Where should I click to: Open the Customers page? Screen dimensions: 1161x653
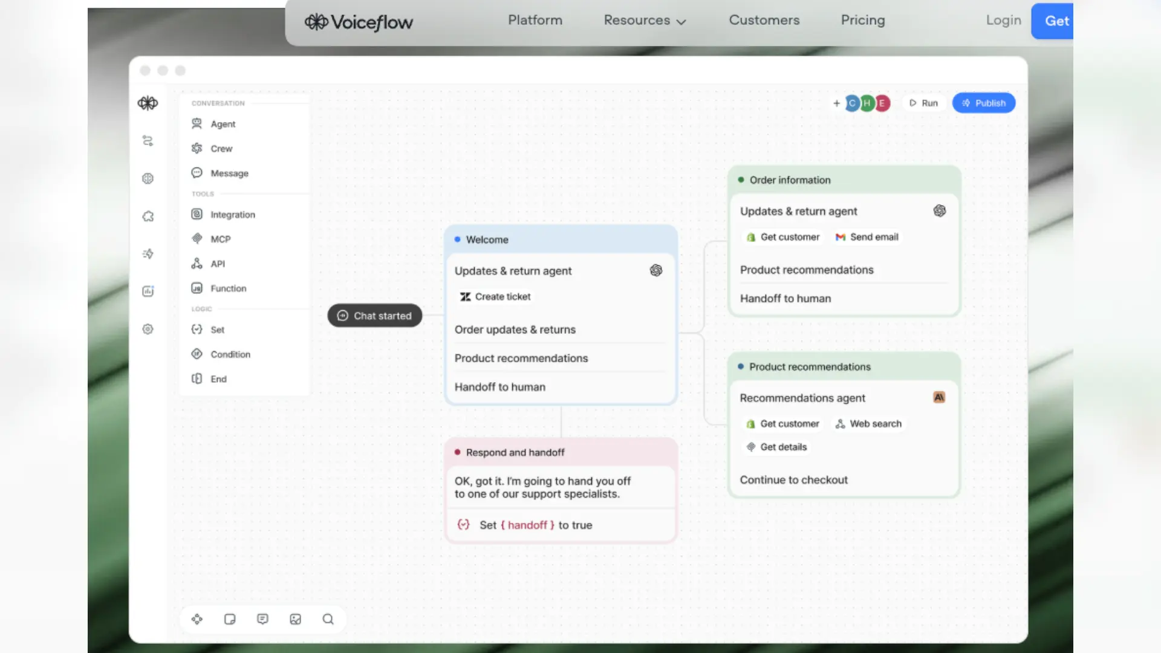(764, 21)
